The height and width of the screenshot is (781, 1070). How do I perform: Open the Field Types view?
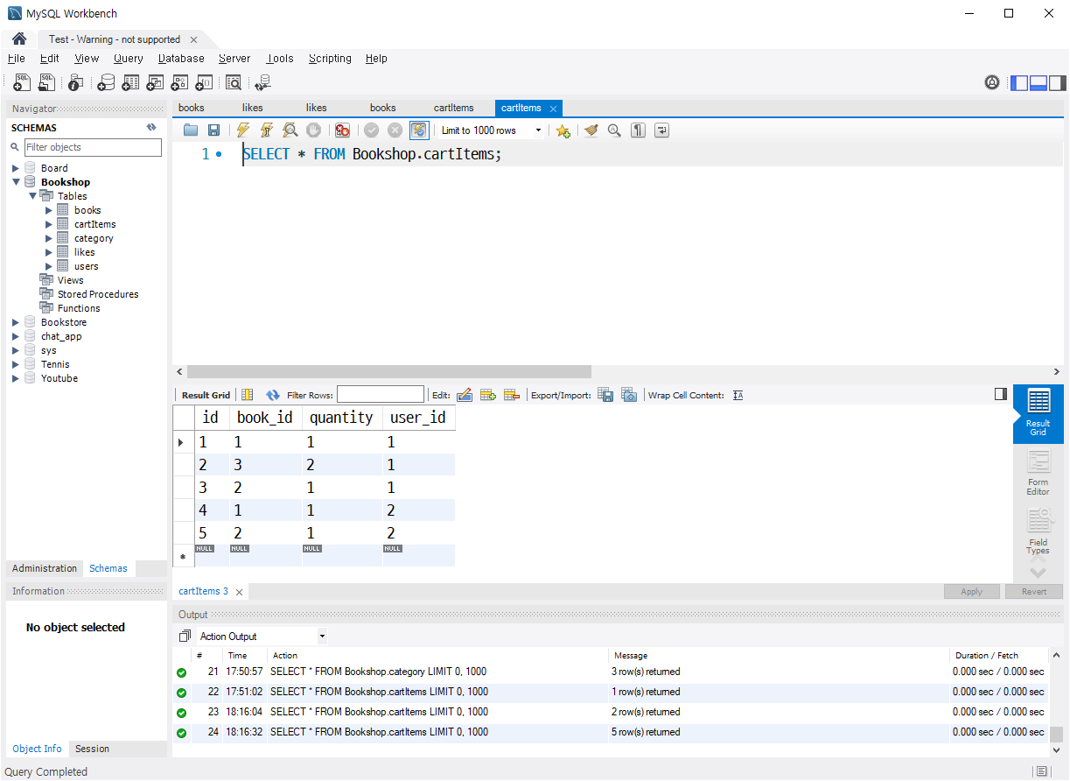(1039, 532)
